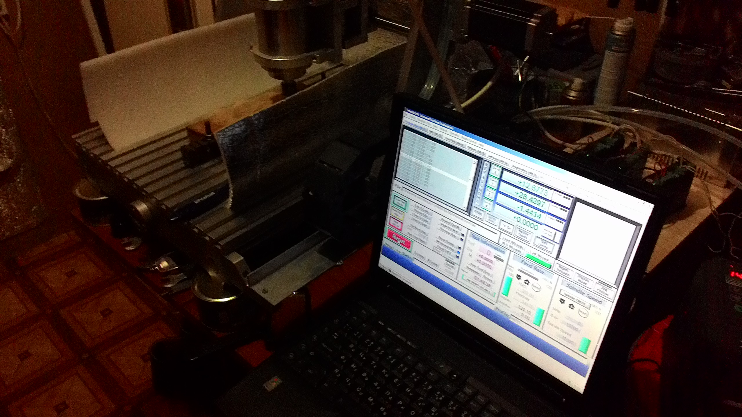Screen dimensions: 742x417
Task: Click the green Cycle Start button
Action: click(x=401, y=202)
